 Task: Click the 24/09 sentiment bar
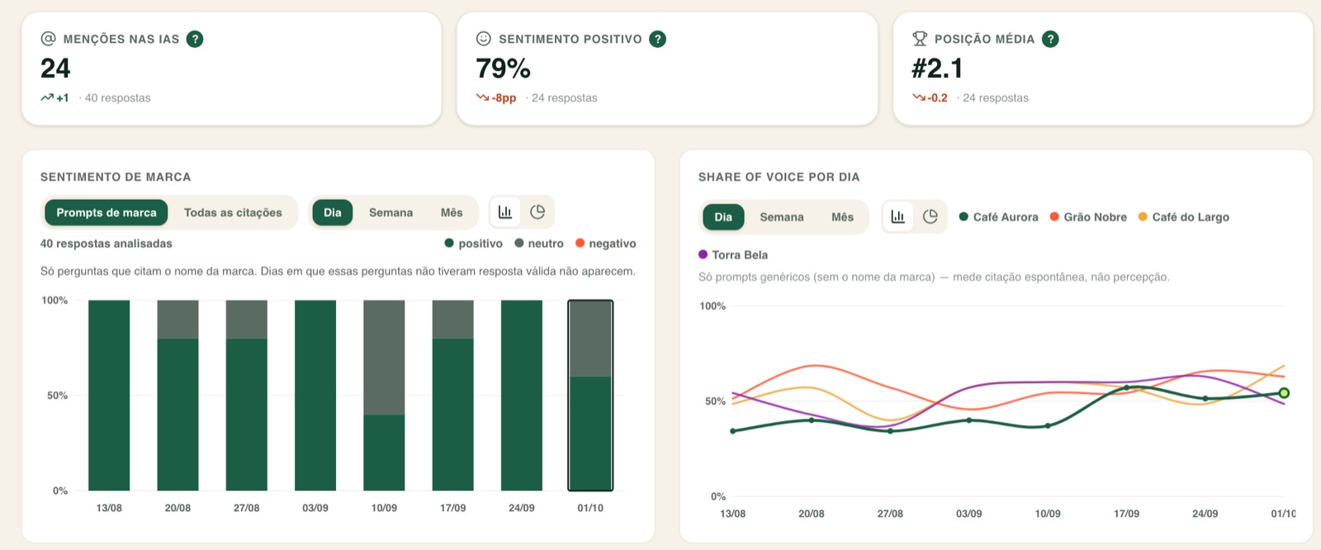click(522, 396)
